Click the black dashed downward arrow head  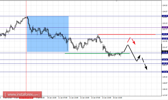(x=146, y=68)
